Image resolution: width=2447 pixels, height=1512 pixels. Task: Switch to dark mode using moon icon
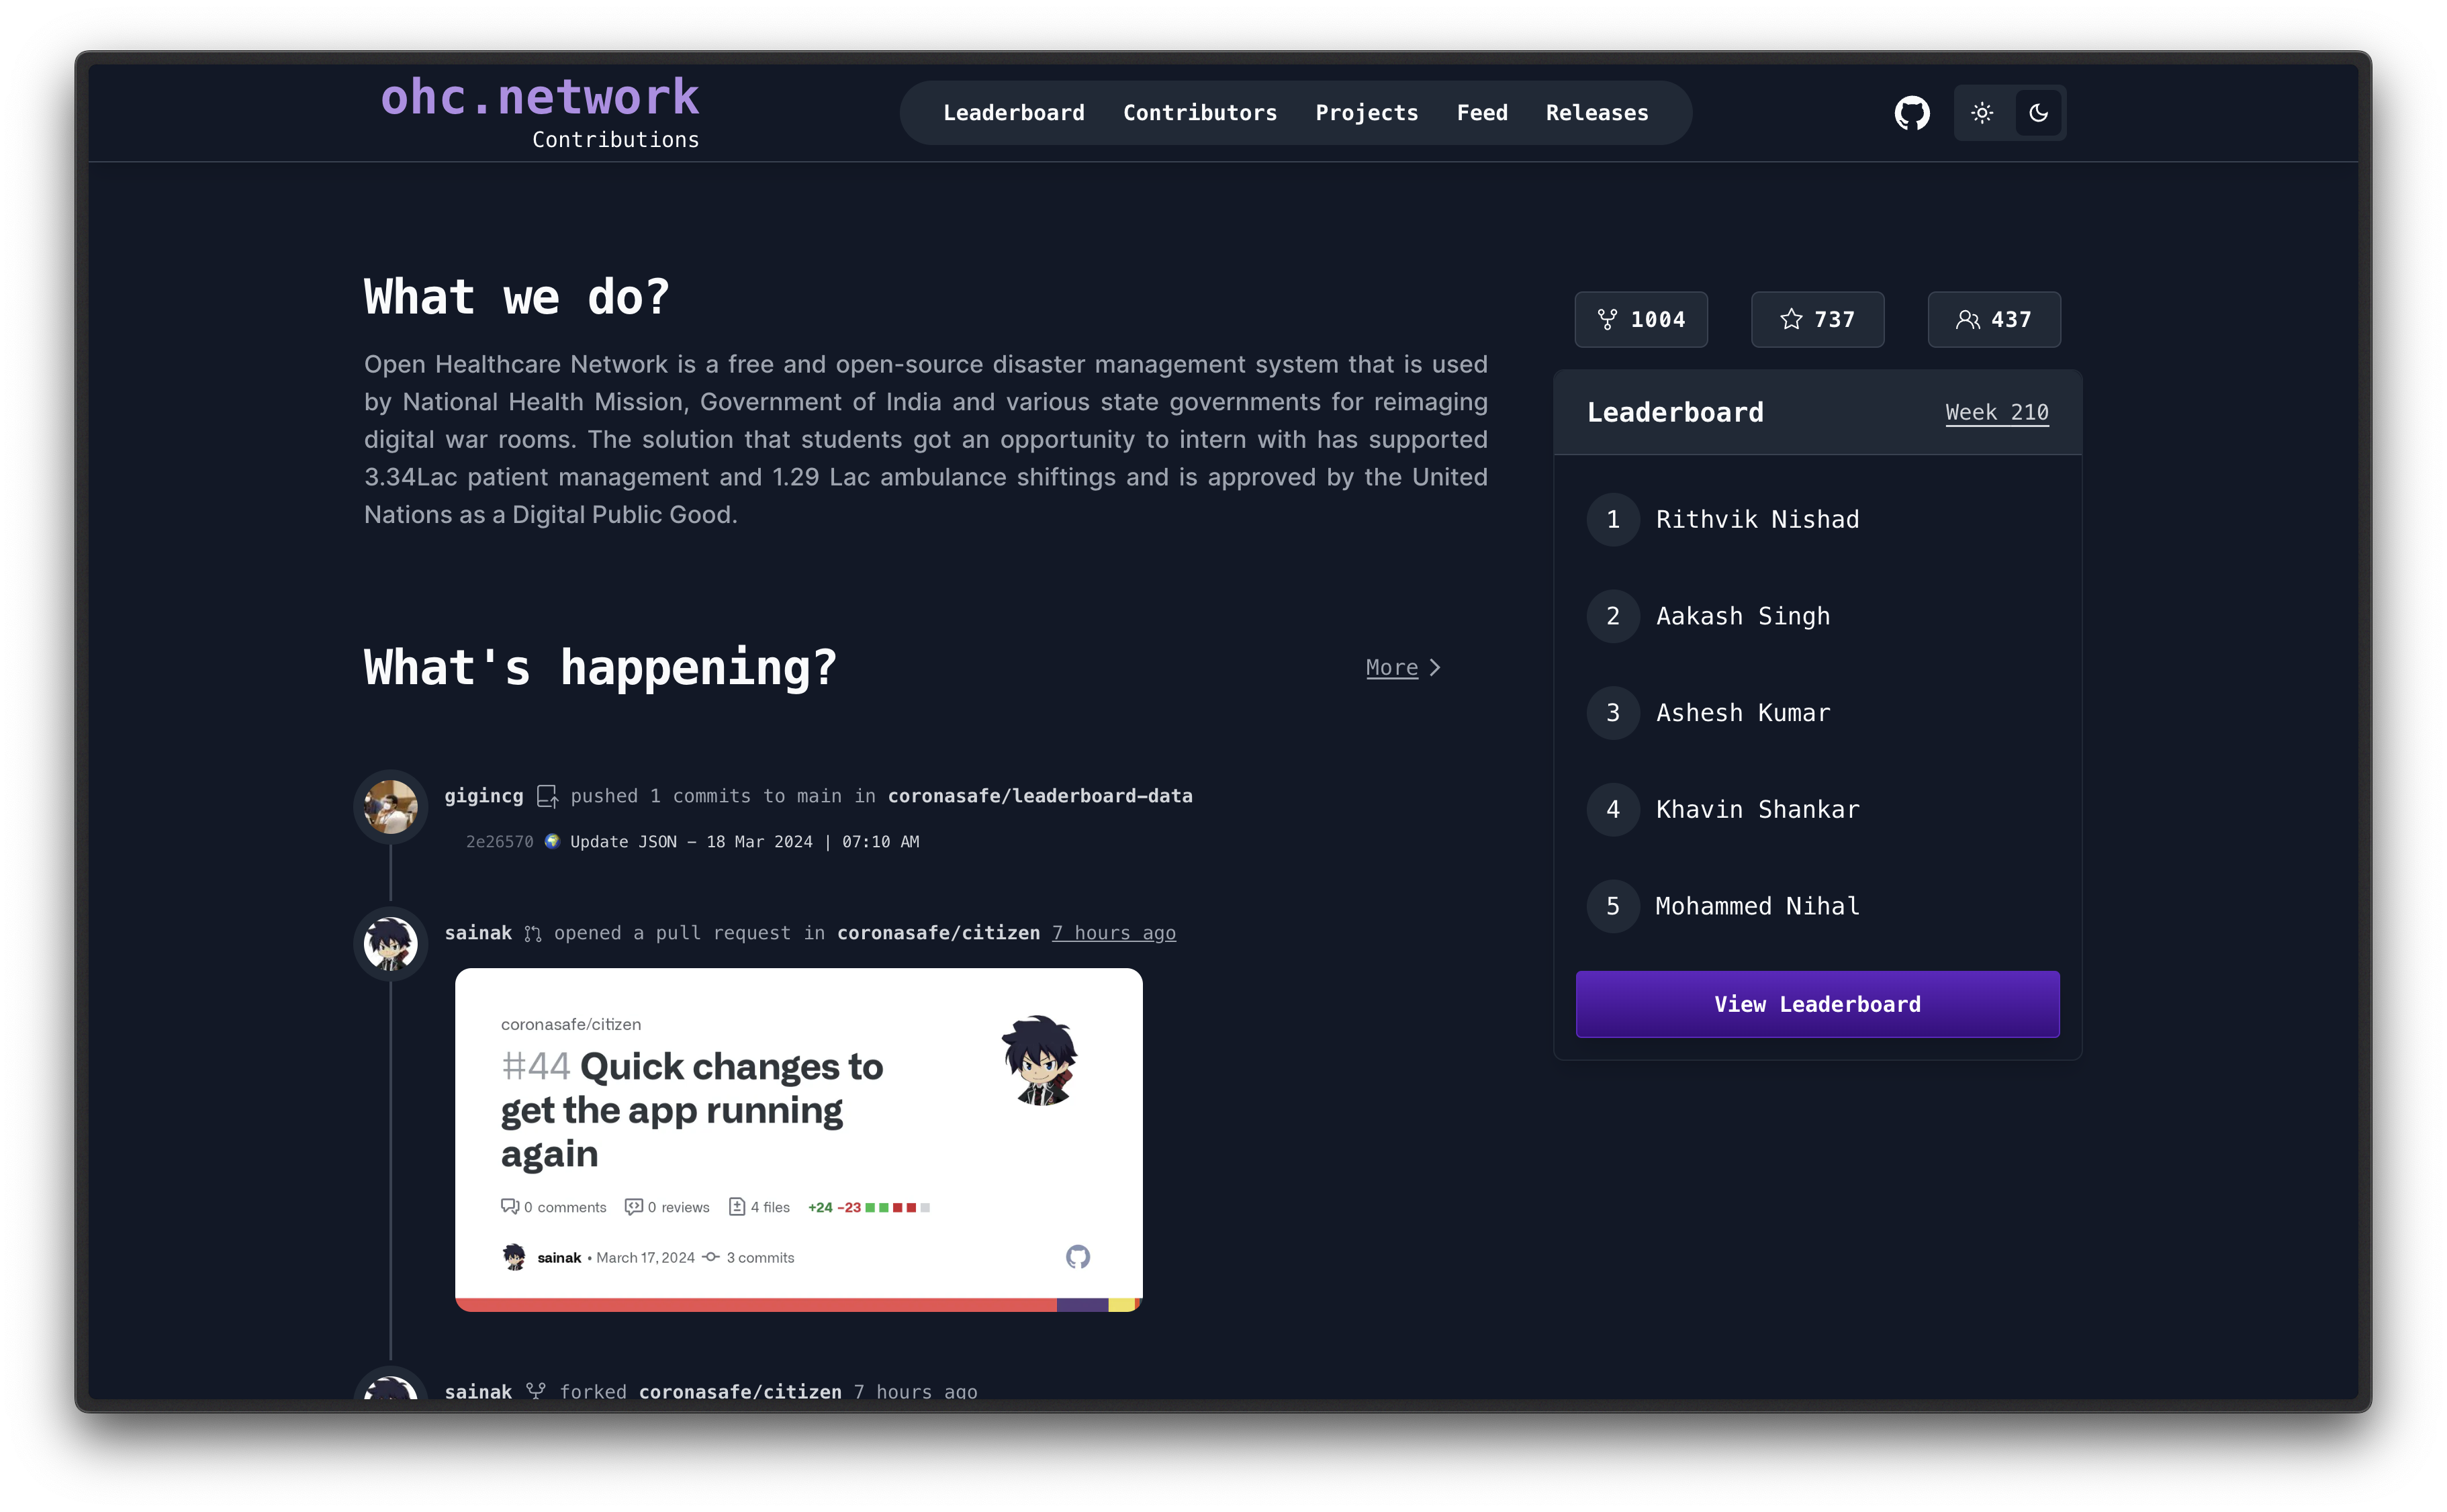[2038, 112]
